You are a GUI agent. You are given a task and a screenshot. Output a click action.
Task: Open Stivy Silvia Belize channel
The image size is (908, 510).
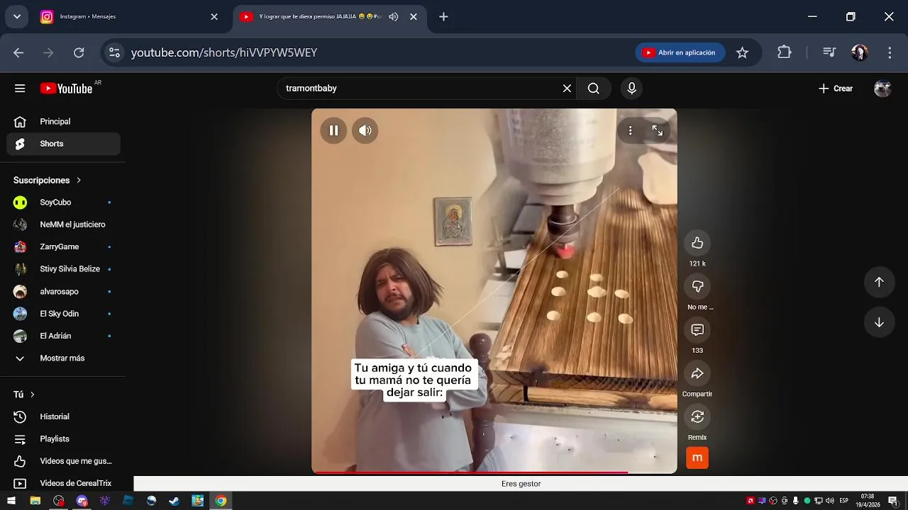point(64,269)
